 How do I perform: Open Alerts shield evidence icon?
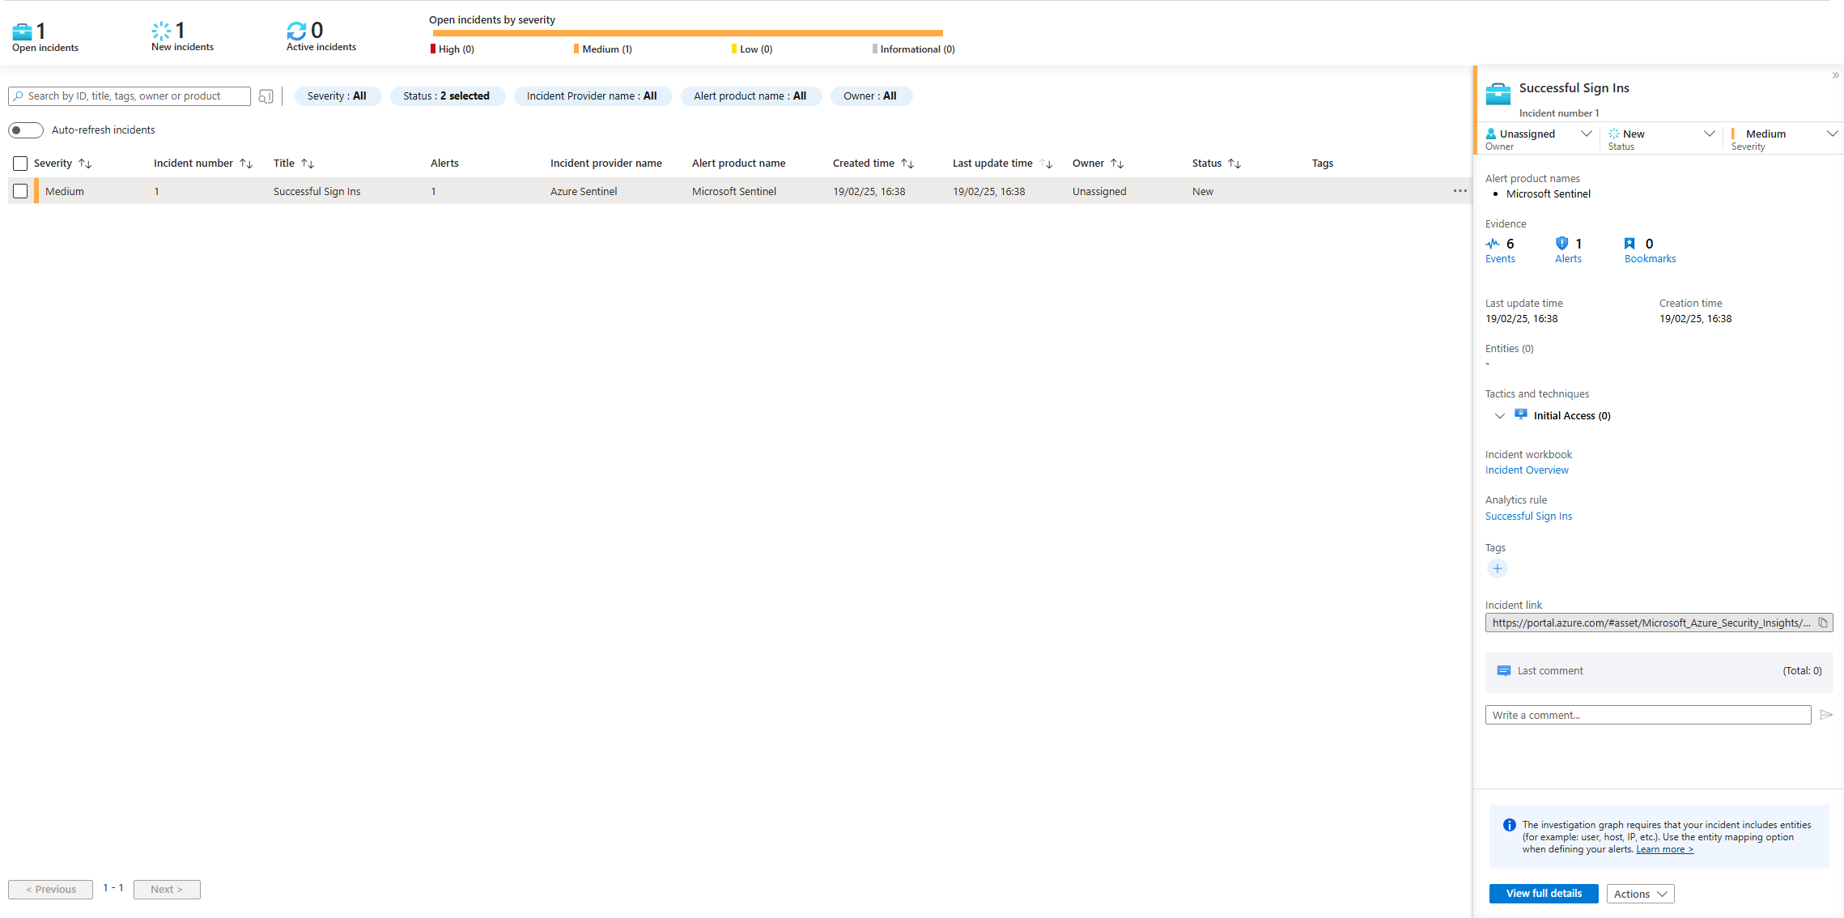click(1562, 244)
